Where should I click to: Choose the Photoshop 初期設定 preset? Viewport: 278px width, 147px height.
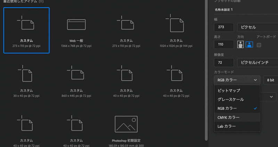[126, 131]
